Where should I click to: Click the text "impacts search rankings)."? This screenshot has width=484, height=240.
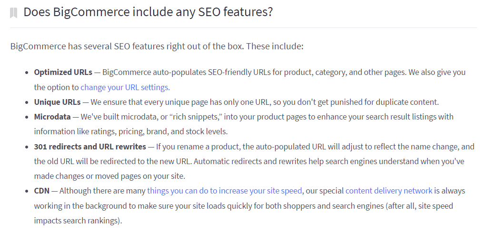78,221
